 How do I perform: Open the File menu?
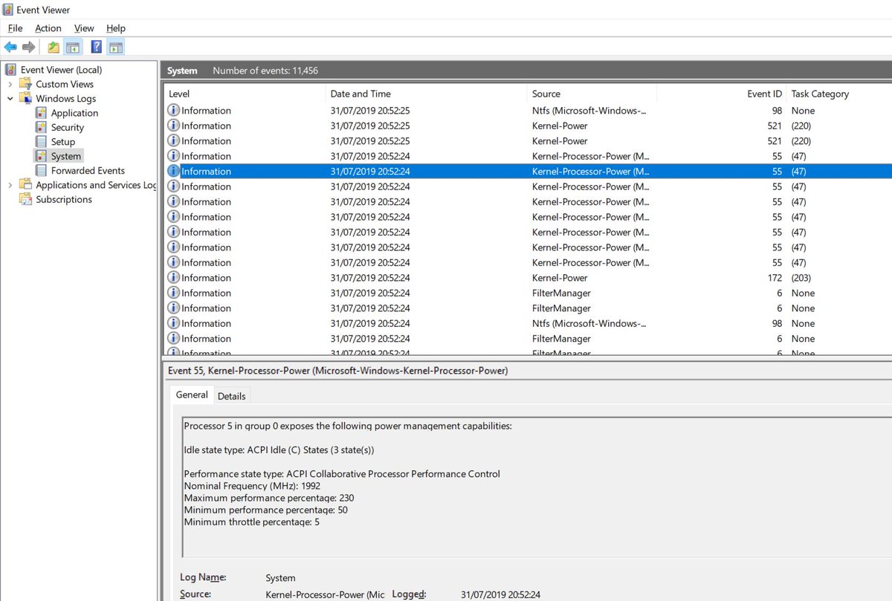pyautogui.click(x=15, y=28)
